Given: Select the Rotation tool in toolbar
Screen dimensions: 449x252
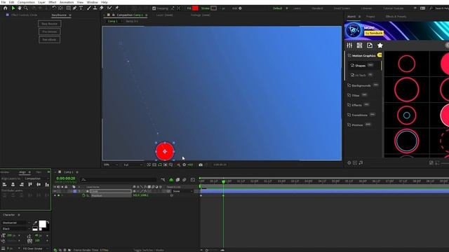Looking at the screenshot, I should [54, 8].
